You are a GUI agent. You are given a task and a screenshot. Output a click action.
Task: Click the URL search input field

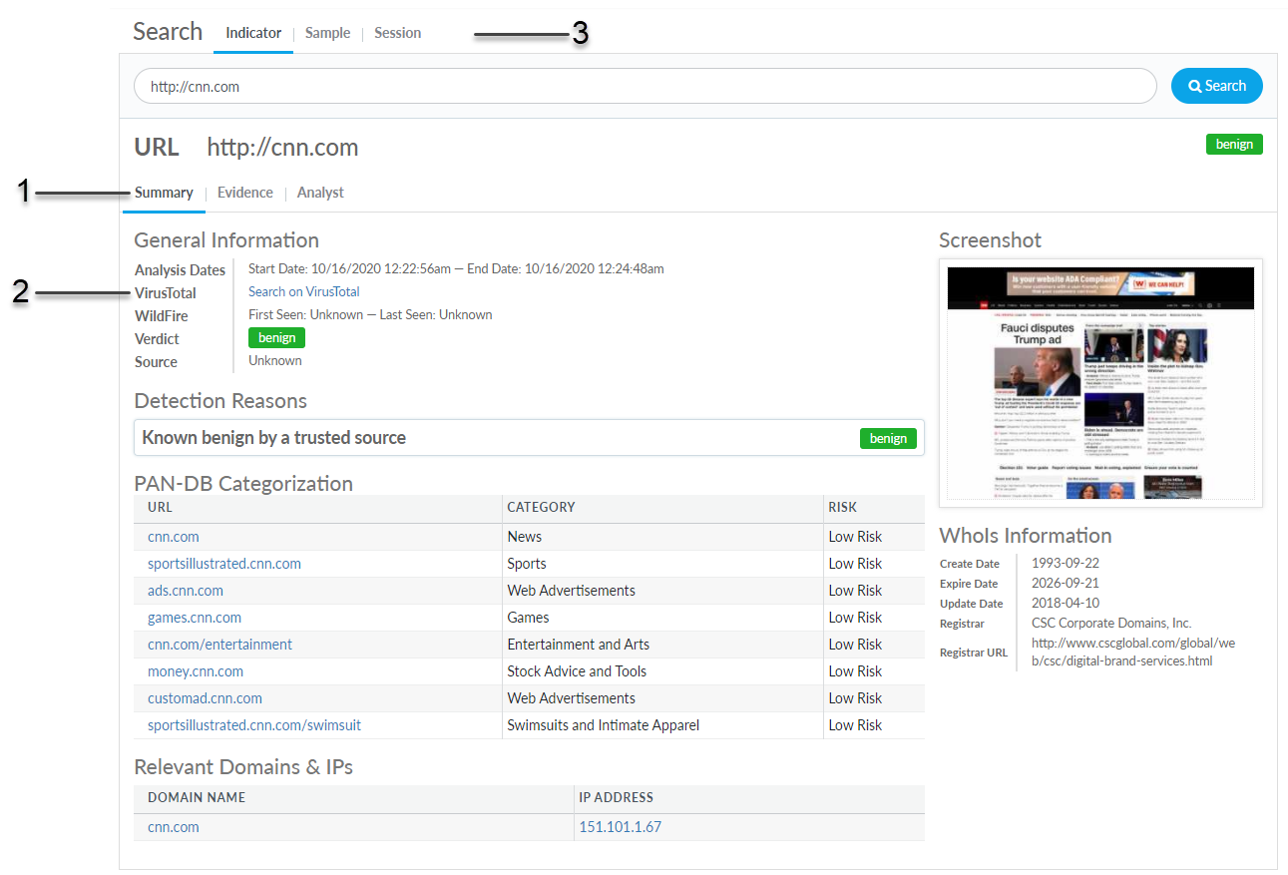[644, 86]
